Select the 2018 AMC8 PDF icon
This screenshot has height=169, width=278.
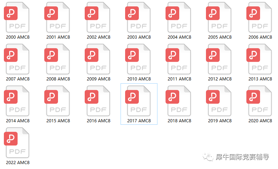click(178, 101)
